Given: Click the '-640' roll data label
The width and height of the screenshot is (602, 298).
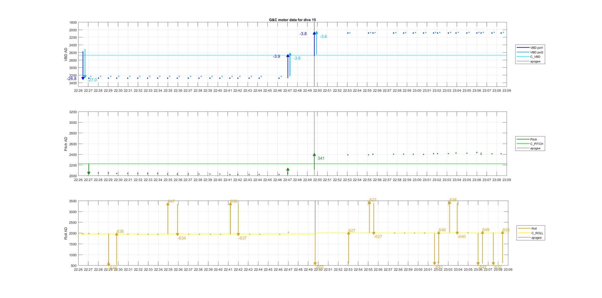Looking at the screenshot, I should tap(461, 237).
